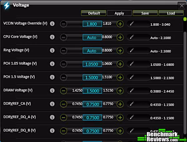
Task: Close the Voltage window
Action: pyautogui.click(x=182, y=6)
